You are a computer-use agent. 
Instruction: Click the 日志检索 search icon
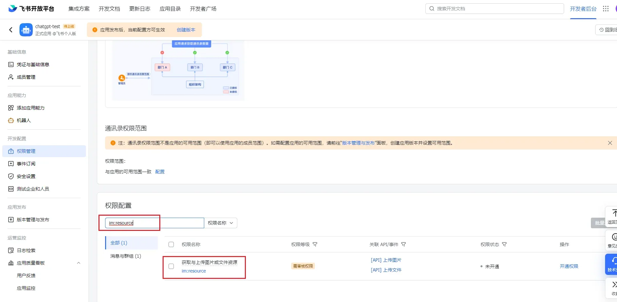click(11, 250)
